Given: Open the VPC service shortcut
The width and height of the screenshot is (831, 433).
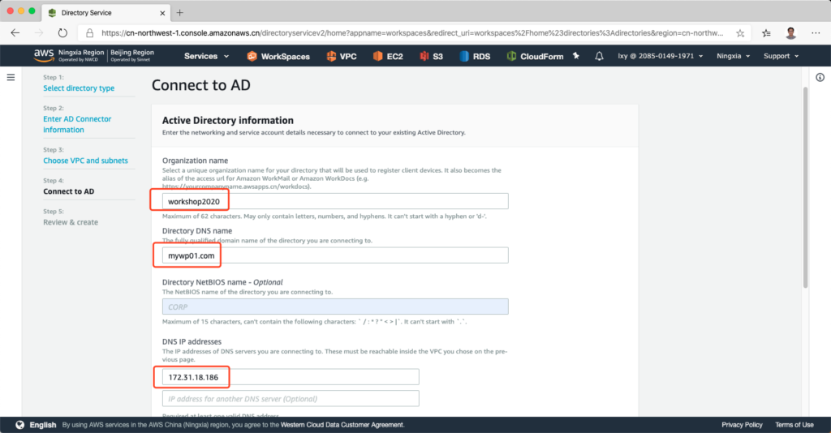Looking at the screenshot, I should click(x=342, y=56).
